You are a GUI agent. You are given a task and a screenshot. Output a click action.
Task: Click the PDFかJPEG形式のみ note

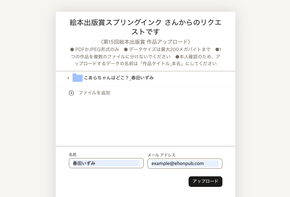pos(94,49)
